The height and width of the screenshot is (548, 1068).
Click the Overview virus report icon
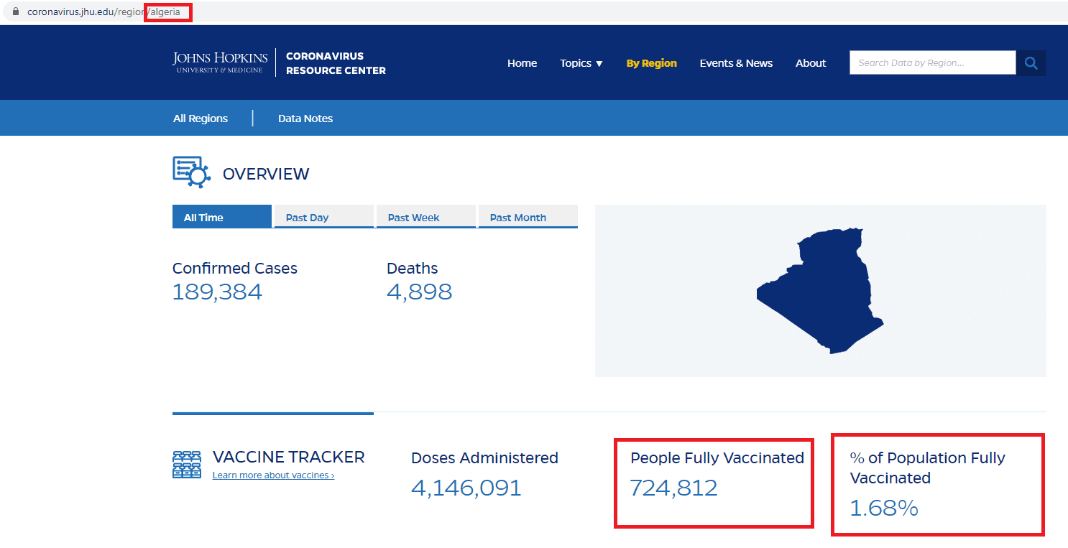pos(191,172)
